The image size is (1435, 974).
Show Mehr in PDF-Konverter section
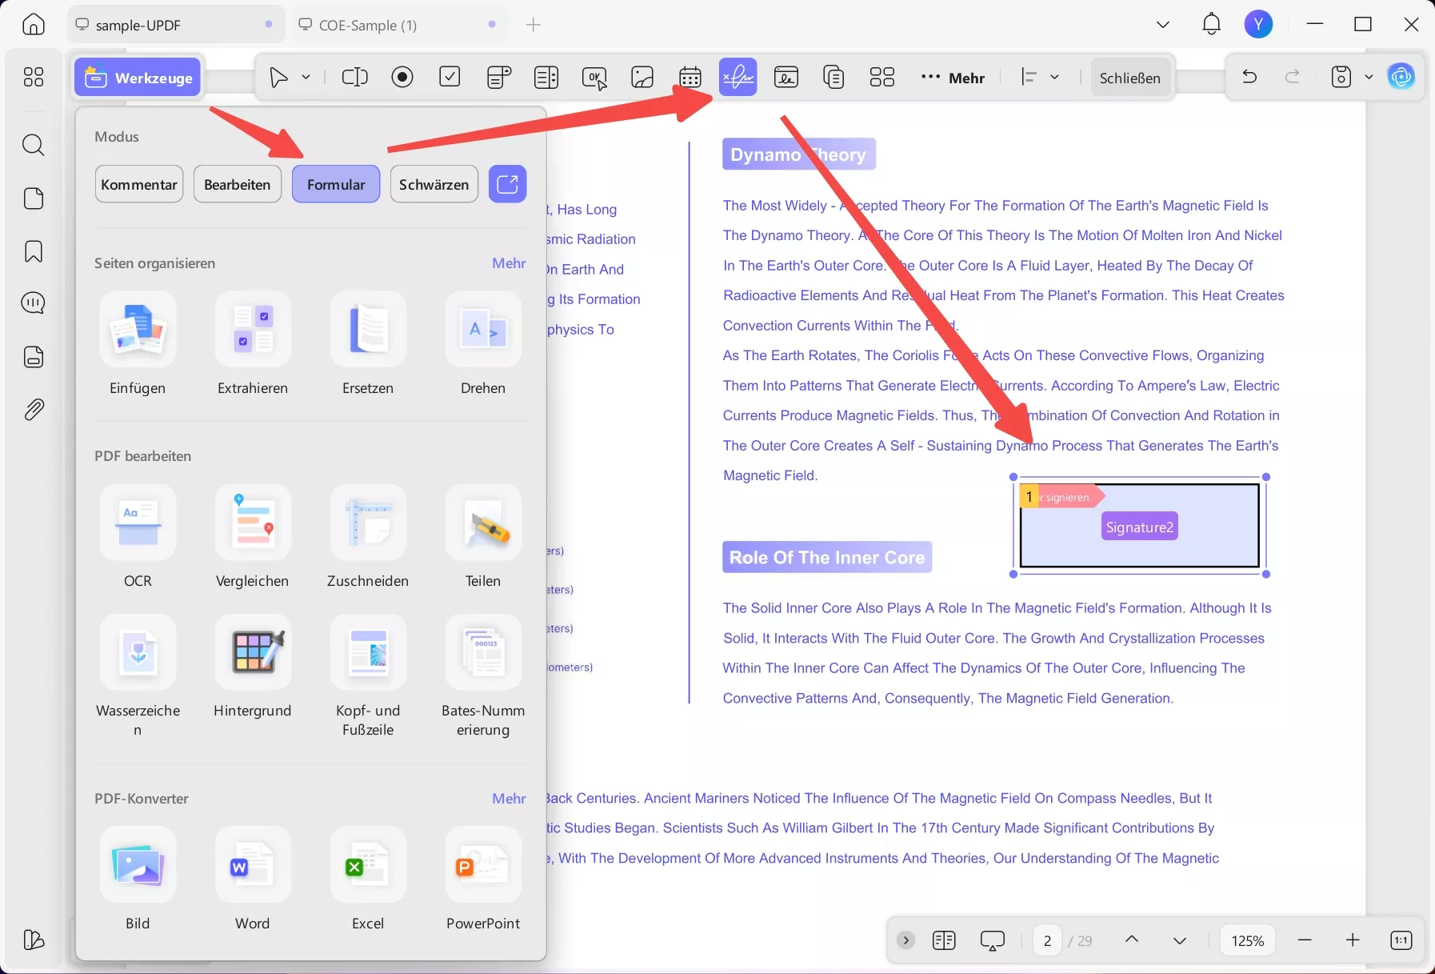pyautogui.click(x=509, y=799)
